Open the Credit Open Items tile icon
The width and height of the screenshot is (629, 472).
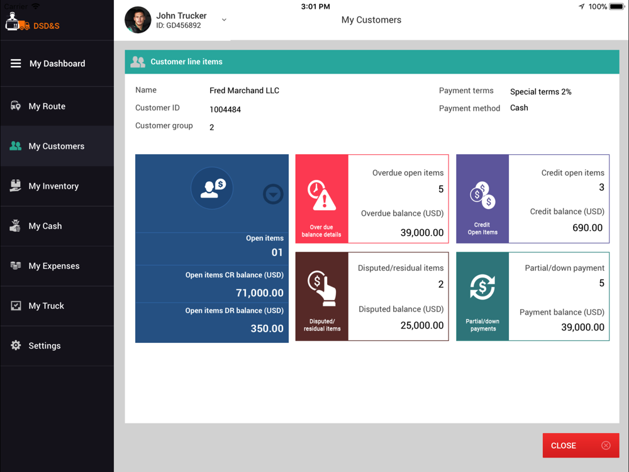482,194
